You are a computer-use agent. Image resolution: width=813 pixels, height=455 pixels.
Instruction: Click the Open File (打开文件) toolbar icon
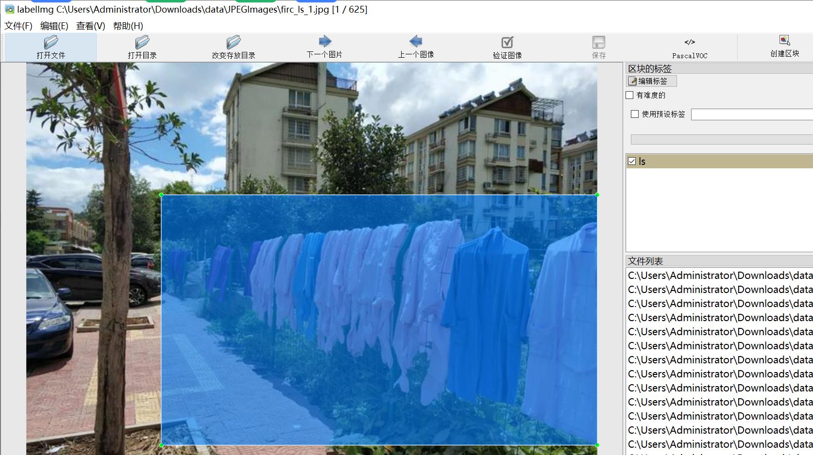tap(51, 42)
